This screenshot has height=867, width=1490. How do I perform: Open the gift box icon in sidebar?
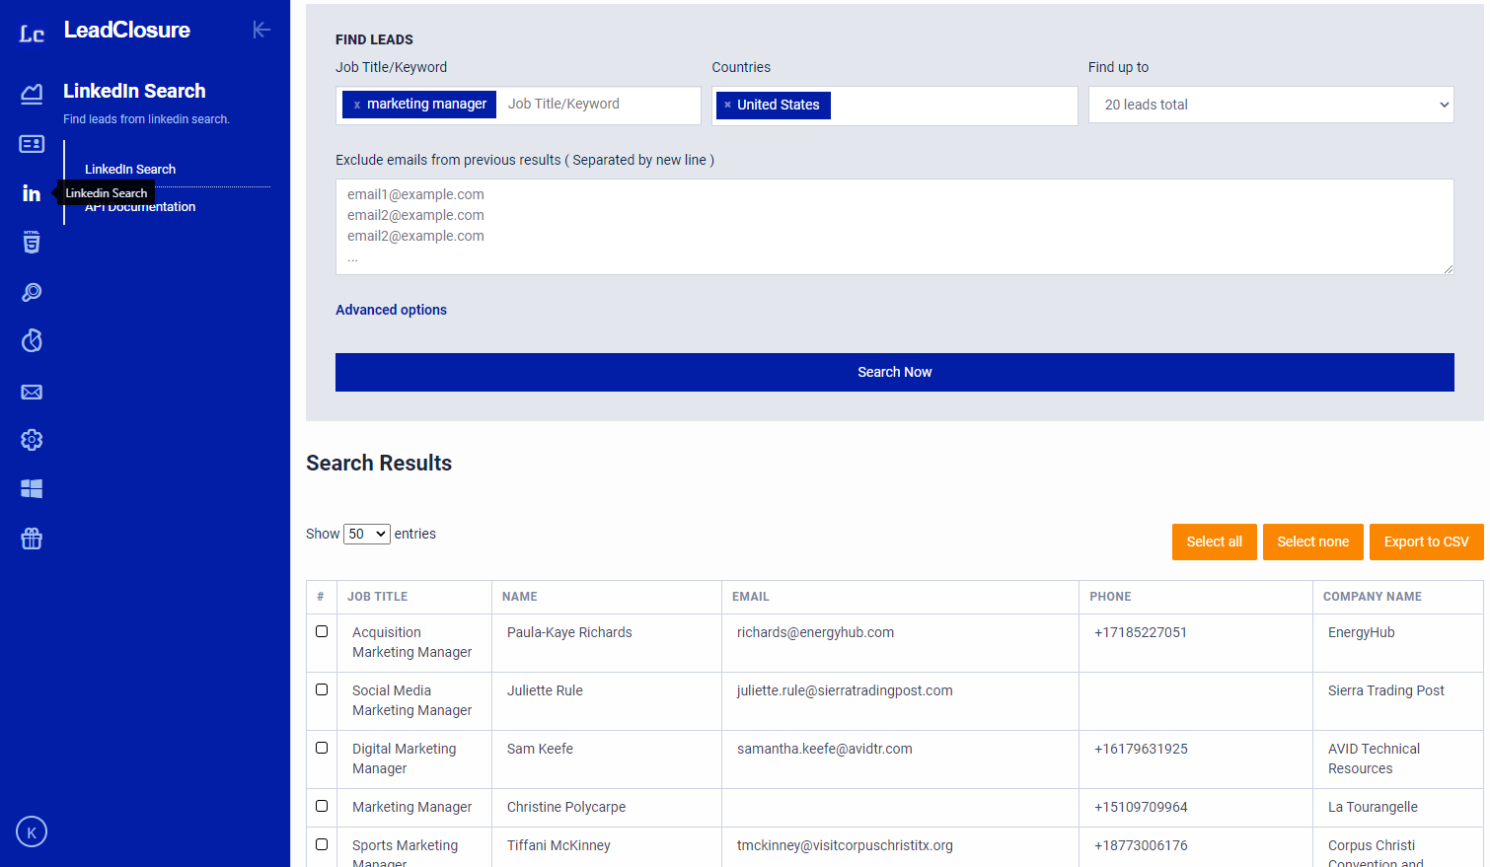click(32, 539)
